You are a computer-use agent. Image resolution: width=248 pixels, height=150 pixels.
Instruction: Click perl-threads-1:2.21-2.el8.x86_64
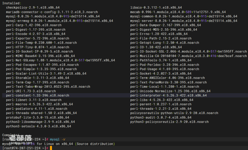pos(161,108)
